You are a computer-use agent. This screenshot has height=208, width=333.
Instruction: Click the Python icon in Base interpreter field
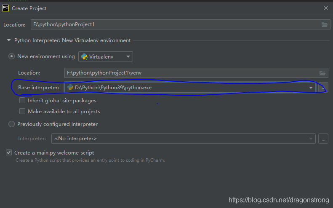[x=70, y=87]
